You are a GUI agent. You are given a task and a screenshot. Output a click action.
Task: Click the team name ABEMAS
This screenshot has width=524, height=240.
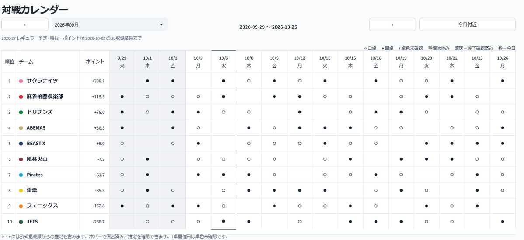[36, 128]
